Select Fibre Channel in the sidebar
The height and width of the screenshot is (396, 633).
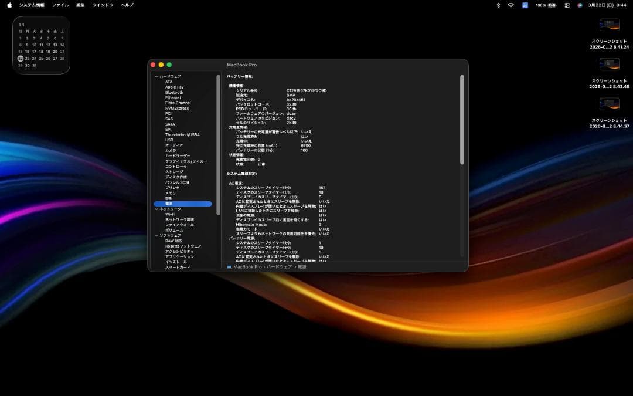[178, 103]
